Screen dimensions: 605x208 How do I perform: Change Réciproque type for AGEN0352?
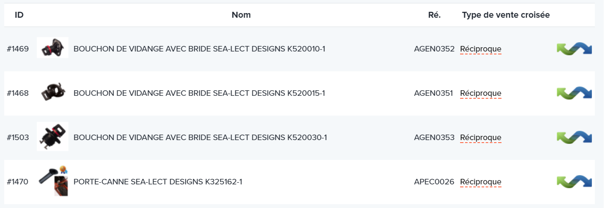coord(480,49)
